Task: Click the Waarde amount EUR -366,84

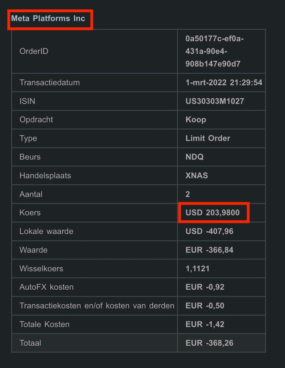Action: click(209, 250)
